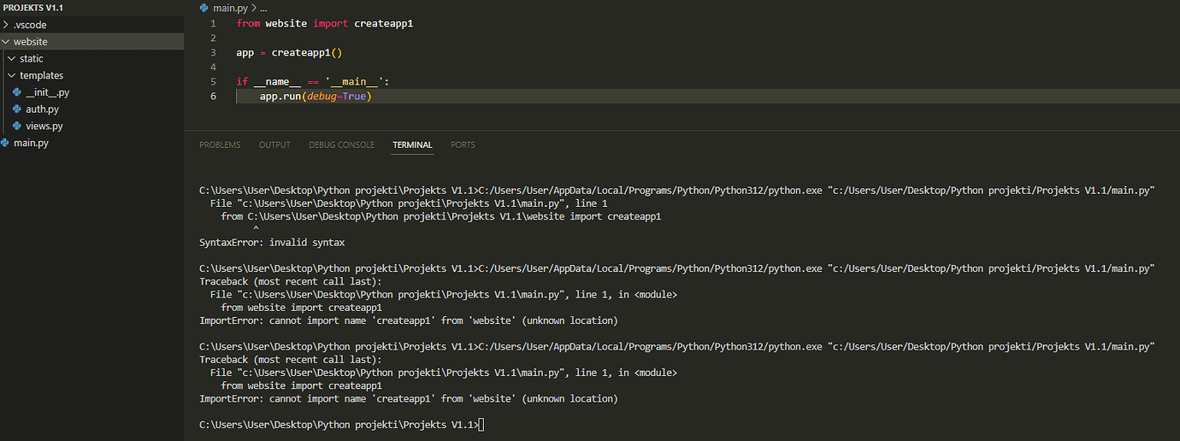Collapse the templates folder chevron
Screen dimensions: 1180x441
(x=12, y=76)
